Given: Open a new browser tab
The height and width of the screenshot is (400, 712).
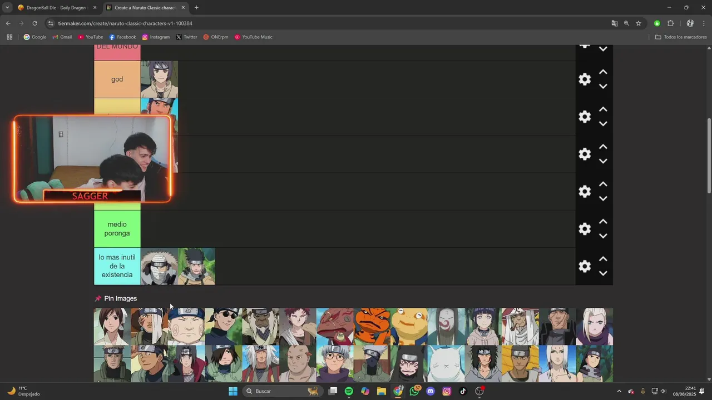Looking at the screenshot, I should 196,8.
